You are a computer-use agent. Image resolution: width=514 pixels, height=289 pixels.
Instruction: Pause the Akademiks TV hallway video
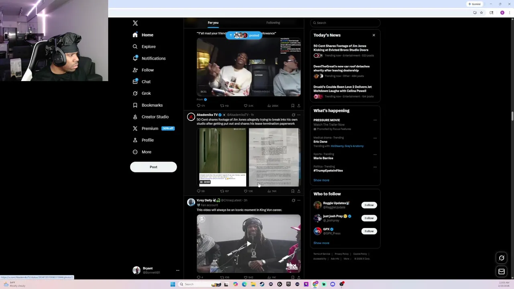pyautogui.click(x=202, y=182)
